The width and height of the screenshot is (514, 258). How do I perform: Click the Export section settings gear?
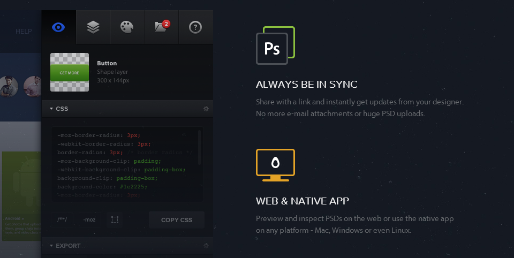point(206,246)
